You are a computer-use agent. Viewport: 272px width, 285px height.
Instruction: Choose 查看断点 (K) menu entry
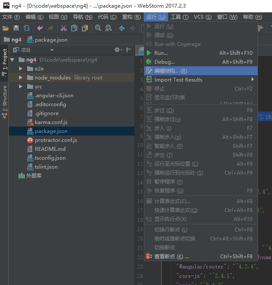(x=201, y=256)
